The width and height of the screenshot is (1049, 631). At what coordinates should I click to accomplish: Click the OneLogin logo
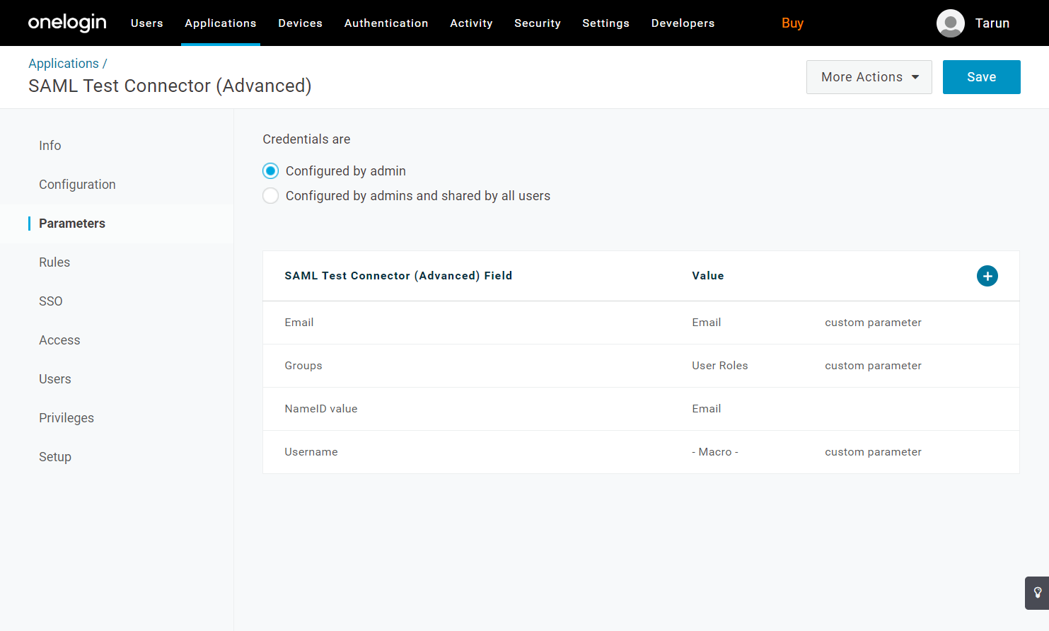coord(67,23)
